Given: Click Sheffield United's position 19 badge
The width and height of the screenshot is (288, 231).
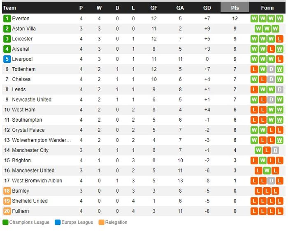Looking at the screenshot, I should [x=7, y=201].
